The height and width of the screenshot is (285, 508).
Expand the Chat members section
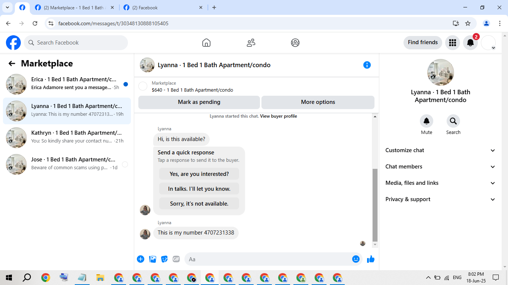pyautogui.click(x=440, y=167)
